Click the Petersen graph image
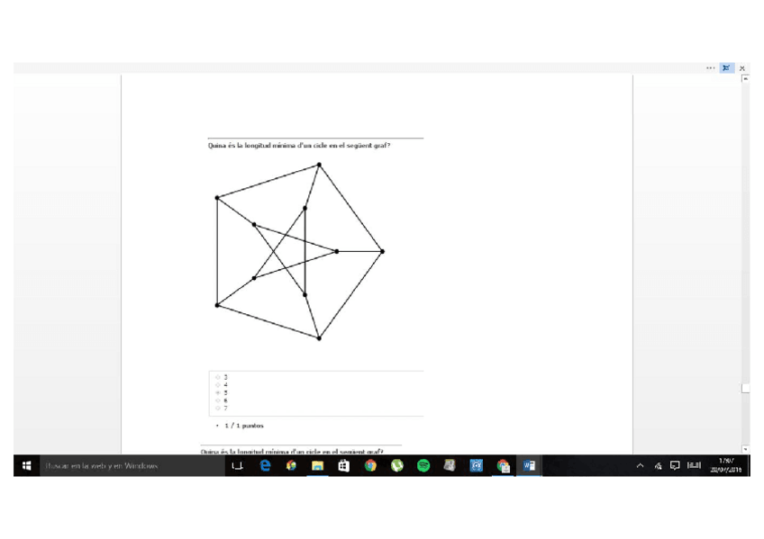Screen dimensions: 764x539 tap(300, 251)
